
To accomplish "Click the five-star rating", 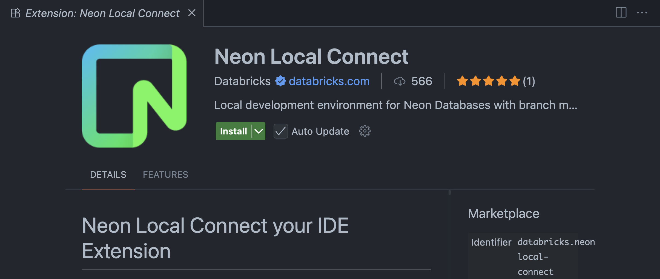I will [488, 81].
